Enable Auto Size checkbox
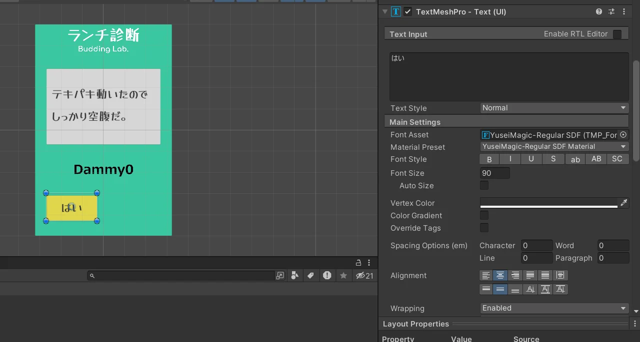This screenshot has height=342, width=640. click(484, 185)
